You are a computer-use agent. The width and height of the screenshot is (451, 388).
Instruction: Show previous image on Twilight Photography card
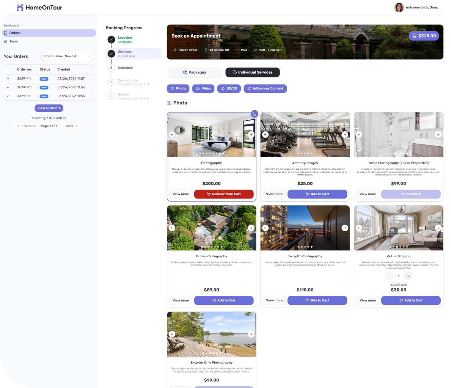266,228
